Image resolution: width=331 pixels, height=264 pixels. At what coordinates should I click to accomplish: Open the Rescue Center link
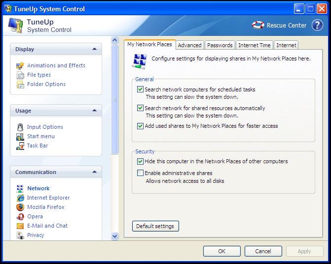click(280, 26)
